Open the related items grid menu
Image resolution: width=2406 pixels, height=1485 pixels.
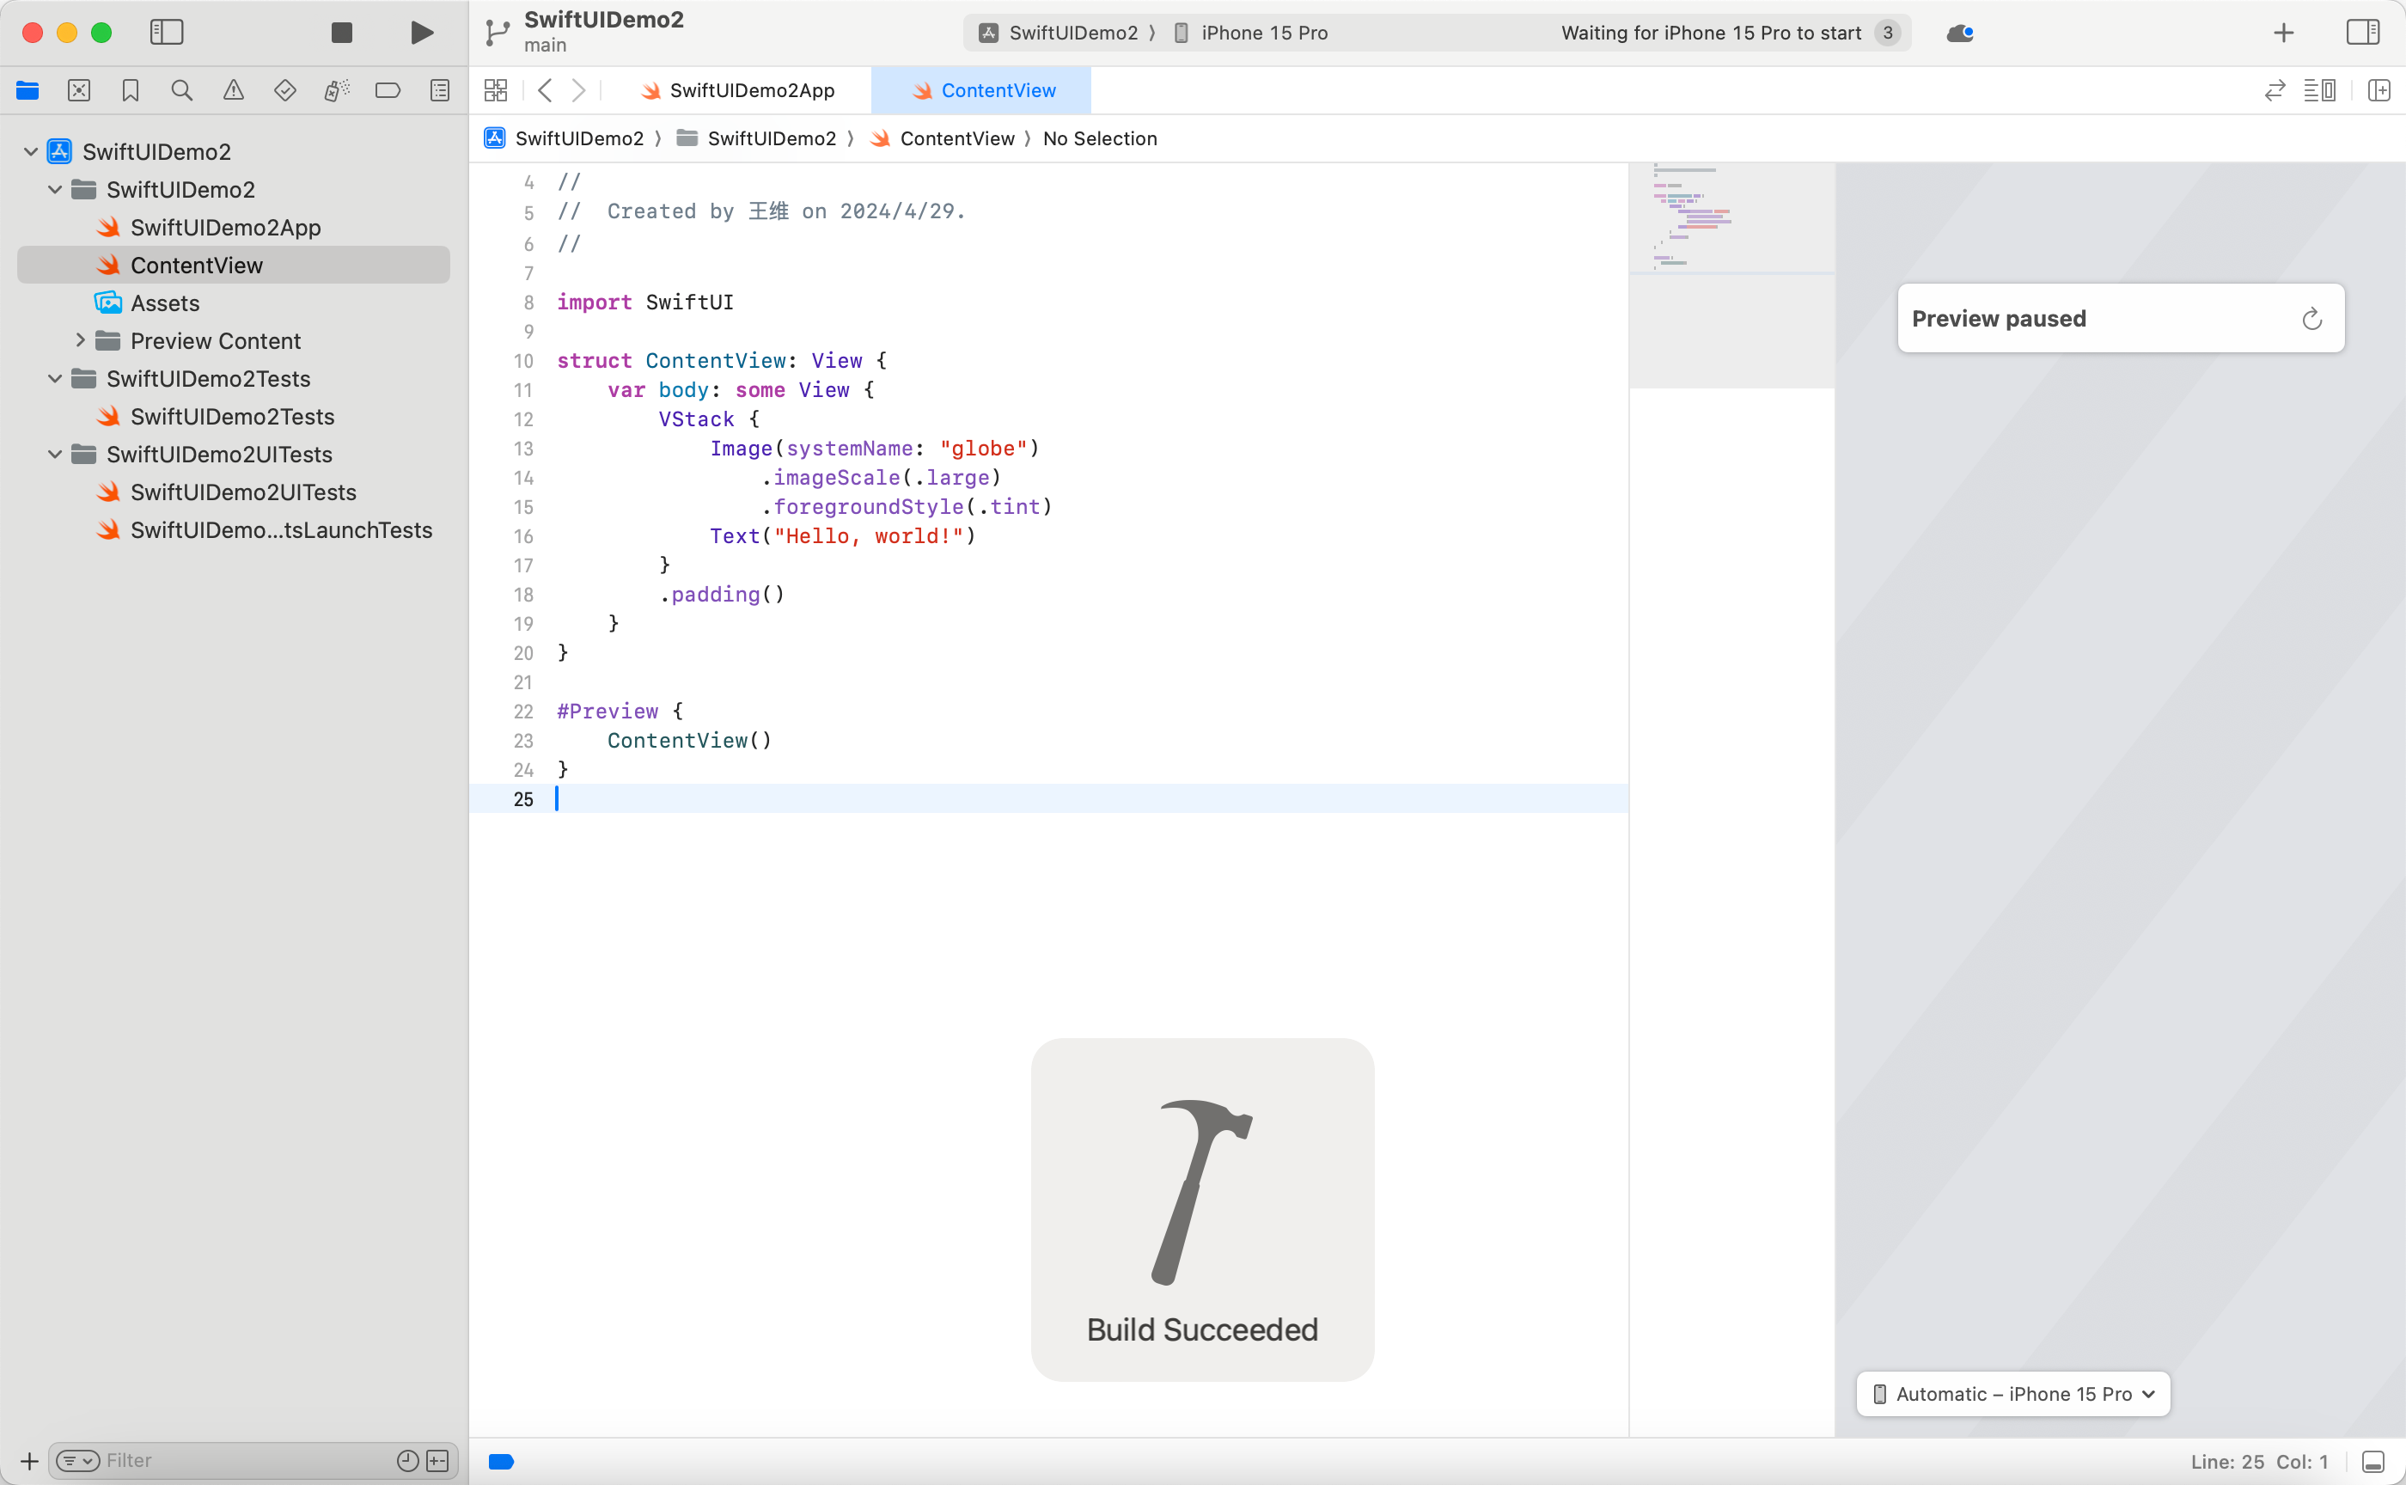pos(496,90)
